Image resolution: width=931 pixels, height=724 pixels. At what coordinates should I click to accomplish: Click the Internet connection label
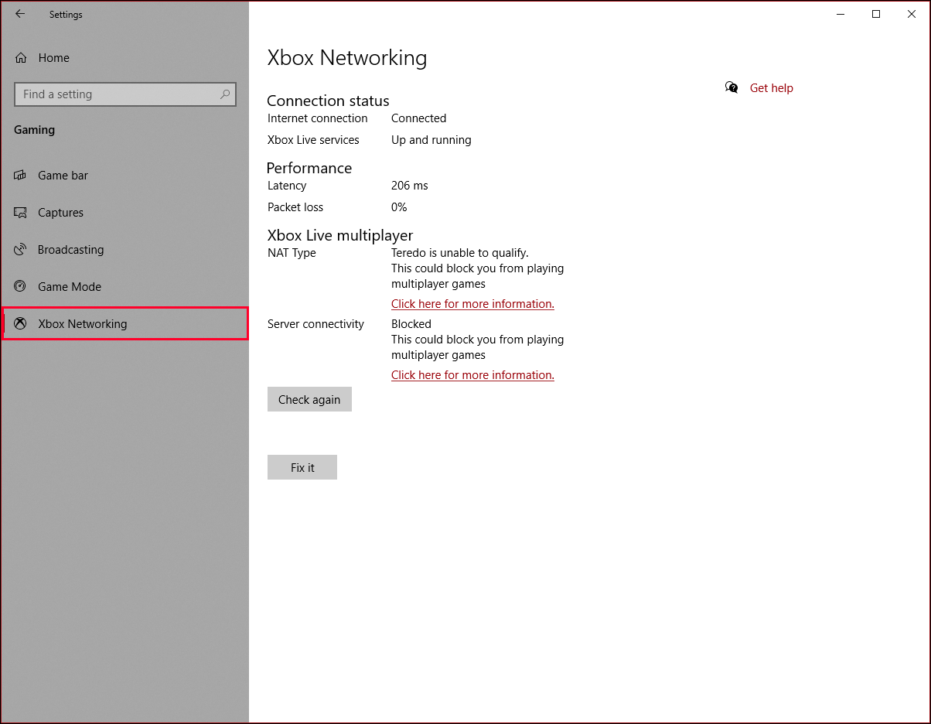318,118
